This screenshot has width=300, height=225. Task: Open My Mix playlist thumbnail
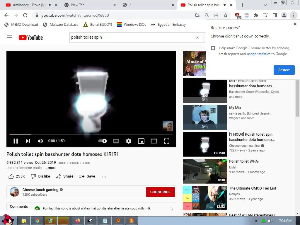205,117
